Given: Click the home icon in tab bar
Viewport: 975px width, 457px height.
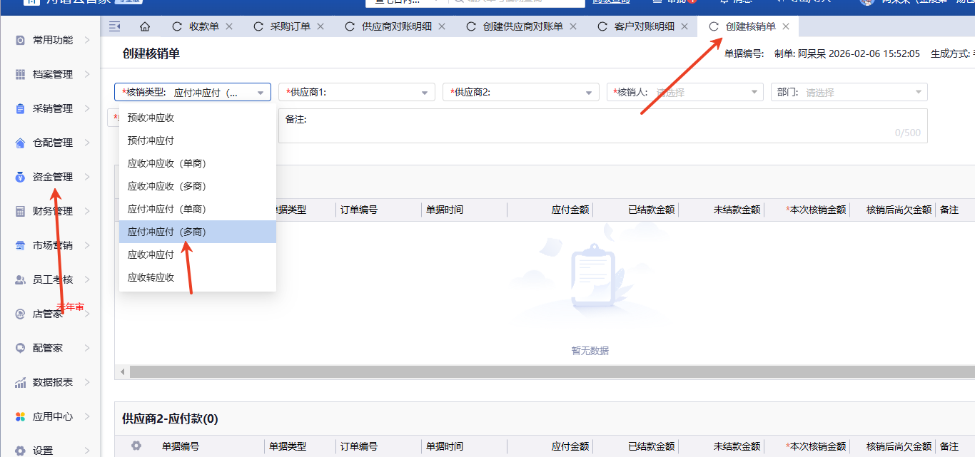Looking at the screenshot, I should tap(145, 26).
